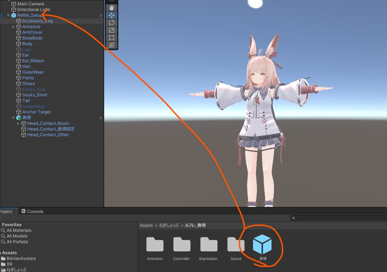Select All Models favorite
The image size is (387, 272).
point(17,236)
